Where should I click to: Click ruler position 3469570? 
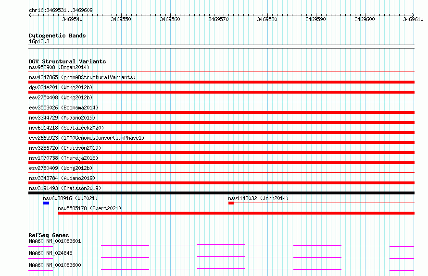(218, 19)
